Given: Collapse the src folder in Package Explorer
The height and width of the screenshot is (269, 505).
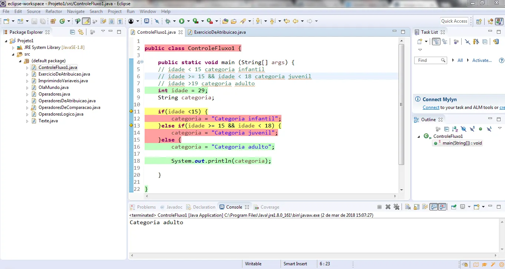Looking at the screenshot, I should tap(13, 54).
